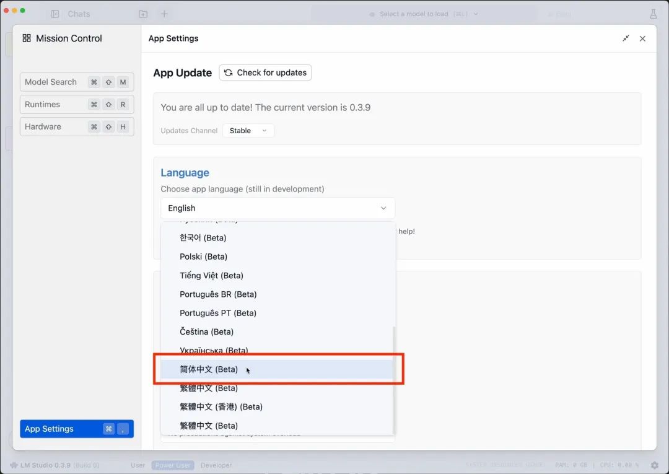Switch to Power User mode
This screenshot has width=669, height=474.
coord(173,465)
